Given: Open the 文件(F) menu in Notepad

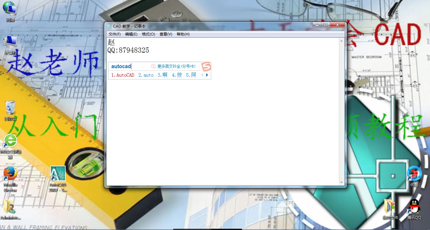Looking at the screenshot, I should 115,34.
